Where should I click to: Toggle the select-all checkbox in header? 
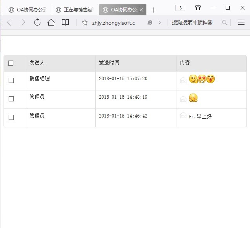tap(11, 63)
